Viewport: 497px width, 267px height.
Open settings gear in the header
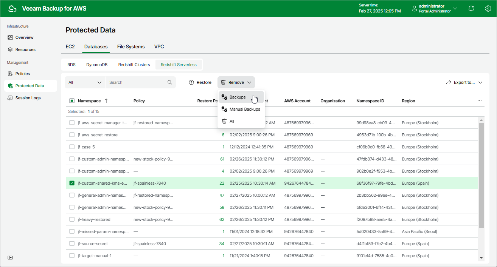click(x=488, y=8)
